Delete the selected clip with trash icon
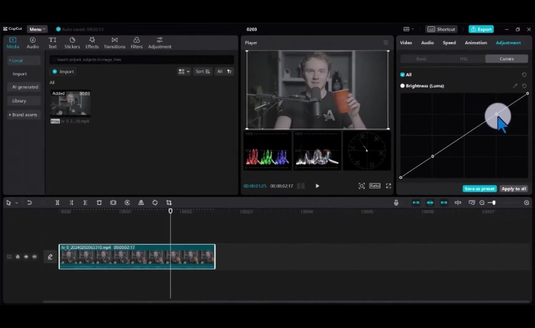This screenshot has width=535, height=328. [99, 203]
